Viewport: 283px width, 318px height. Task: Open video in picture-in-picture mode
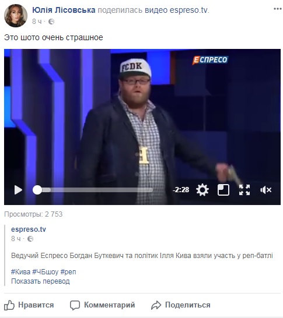point(223,190)
